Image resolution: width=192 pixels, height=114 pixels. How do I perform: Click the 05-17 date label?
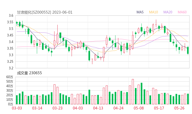click(159, 108)
